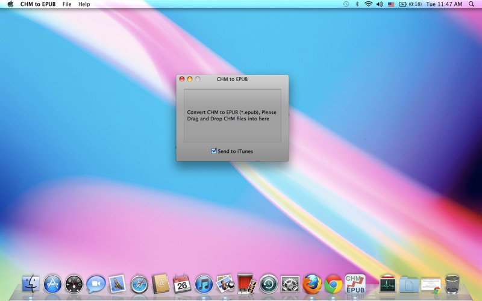Open iPhoto from the dock

pos(225,284)
